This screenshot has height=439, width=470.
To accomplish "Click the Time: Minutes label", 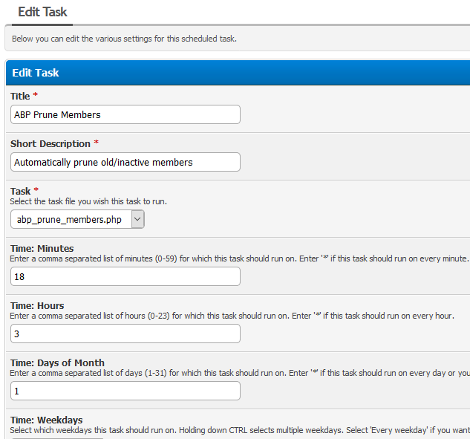I will tap(42, 248).
